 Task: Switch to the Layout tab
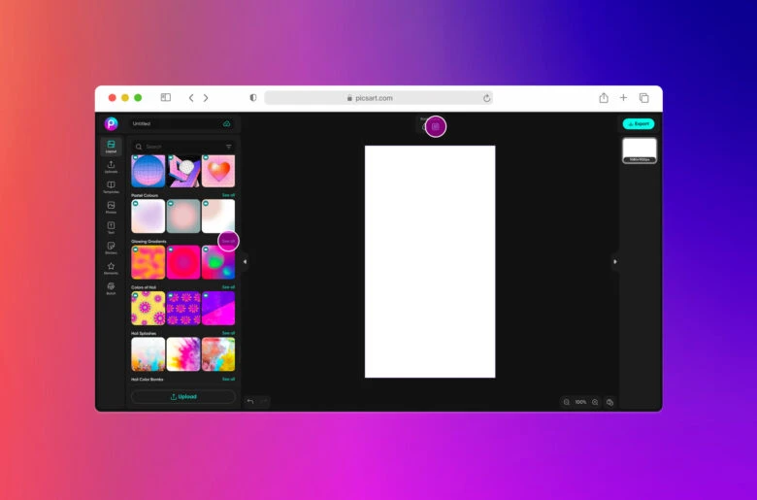(x=111, y=146)
